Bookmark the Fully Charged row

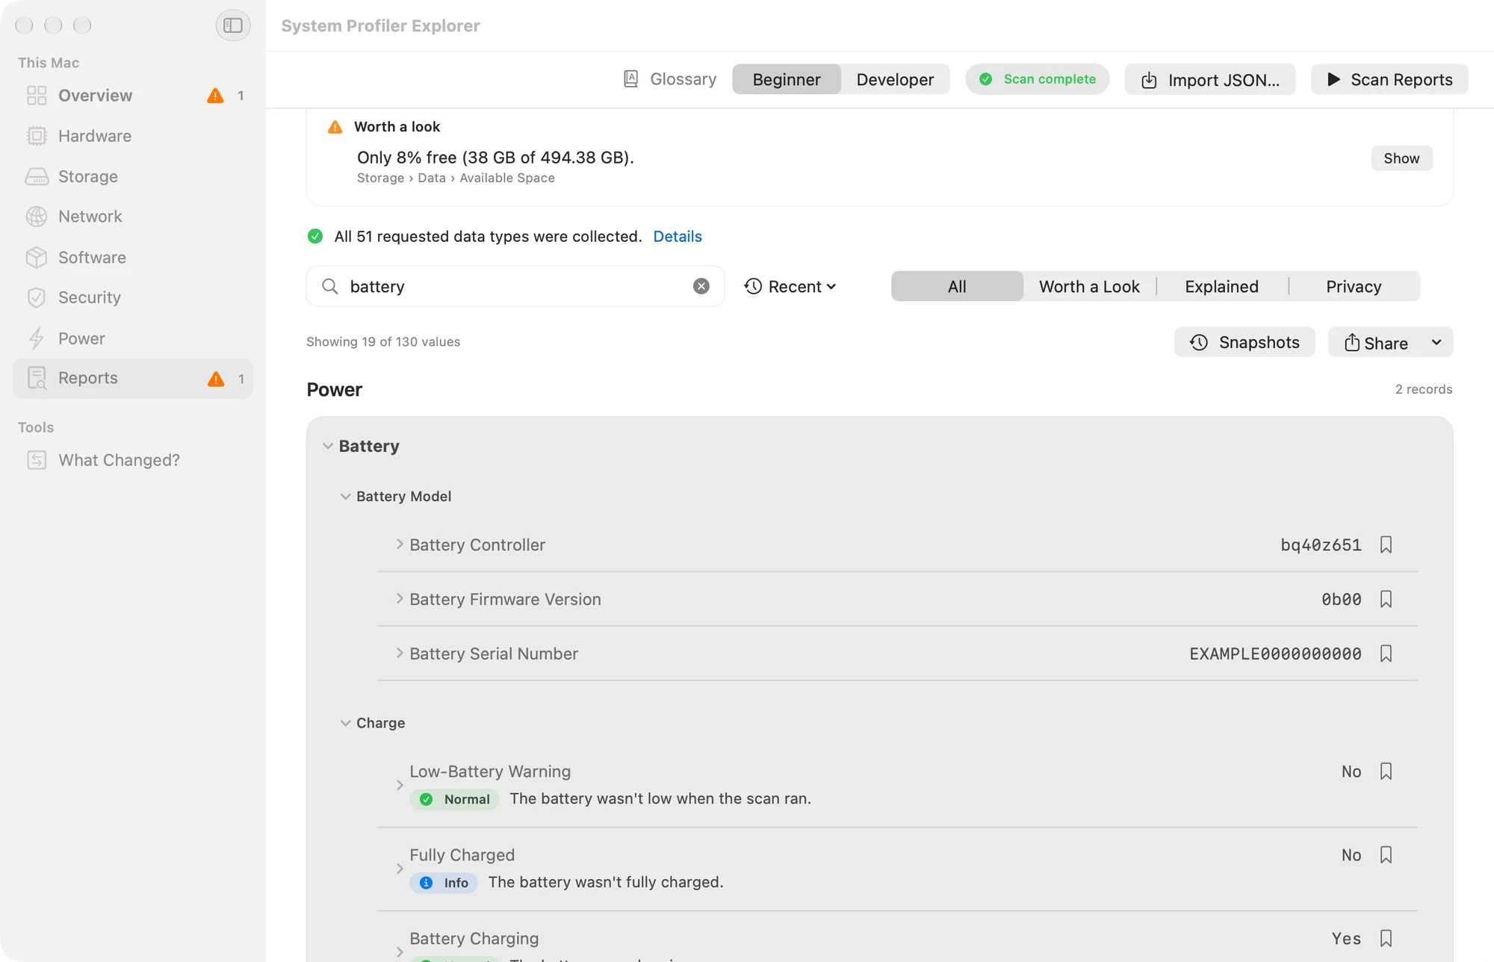coord(1386,855)
